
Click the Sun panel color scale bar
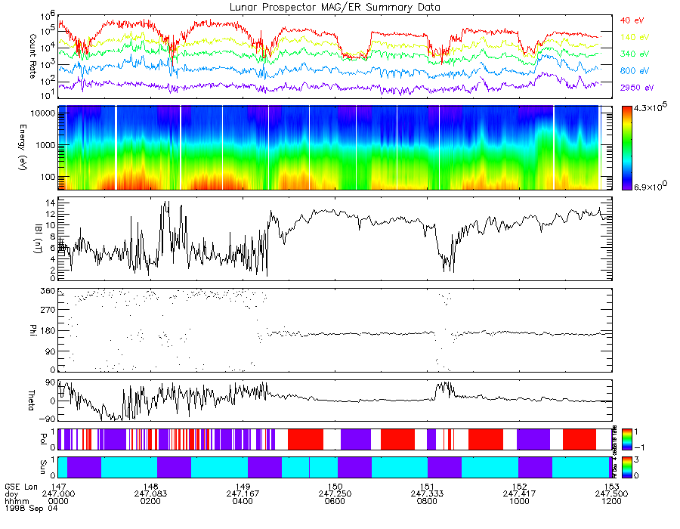coord(626,467)
